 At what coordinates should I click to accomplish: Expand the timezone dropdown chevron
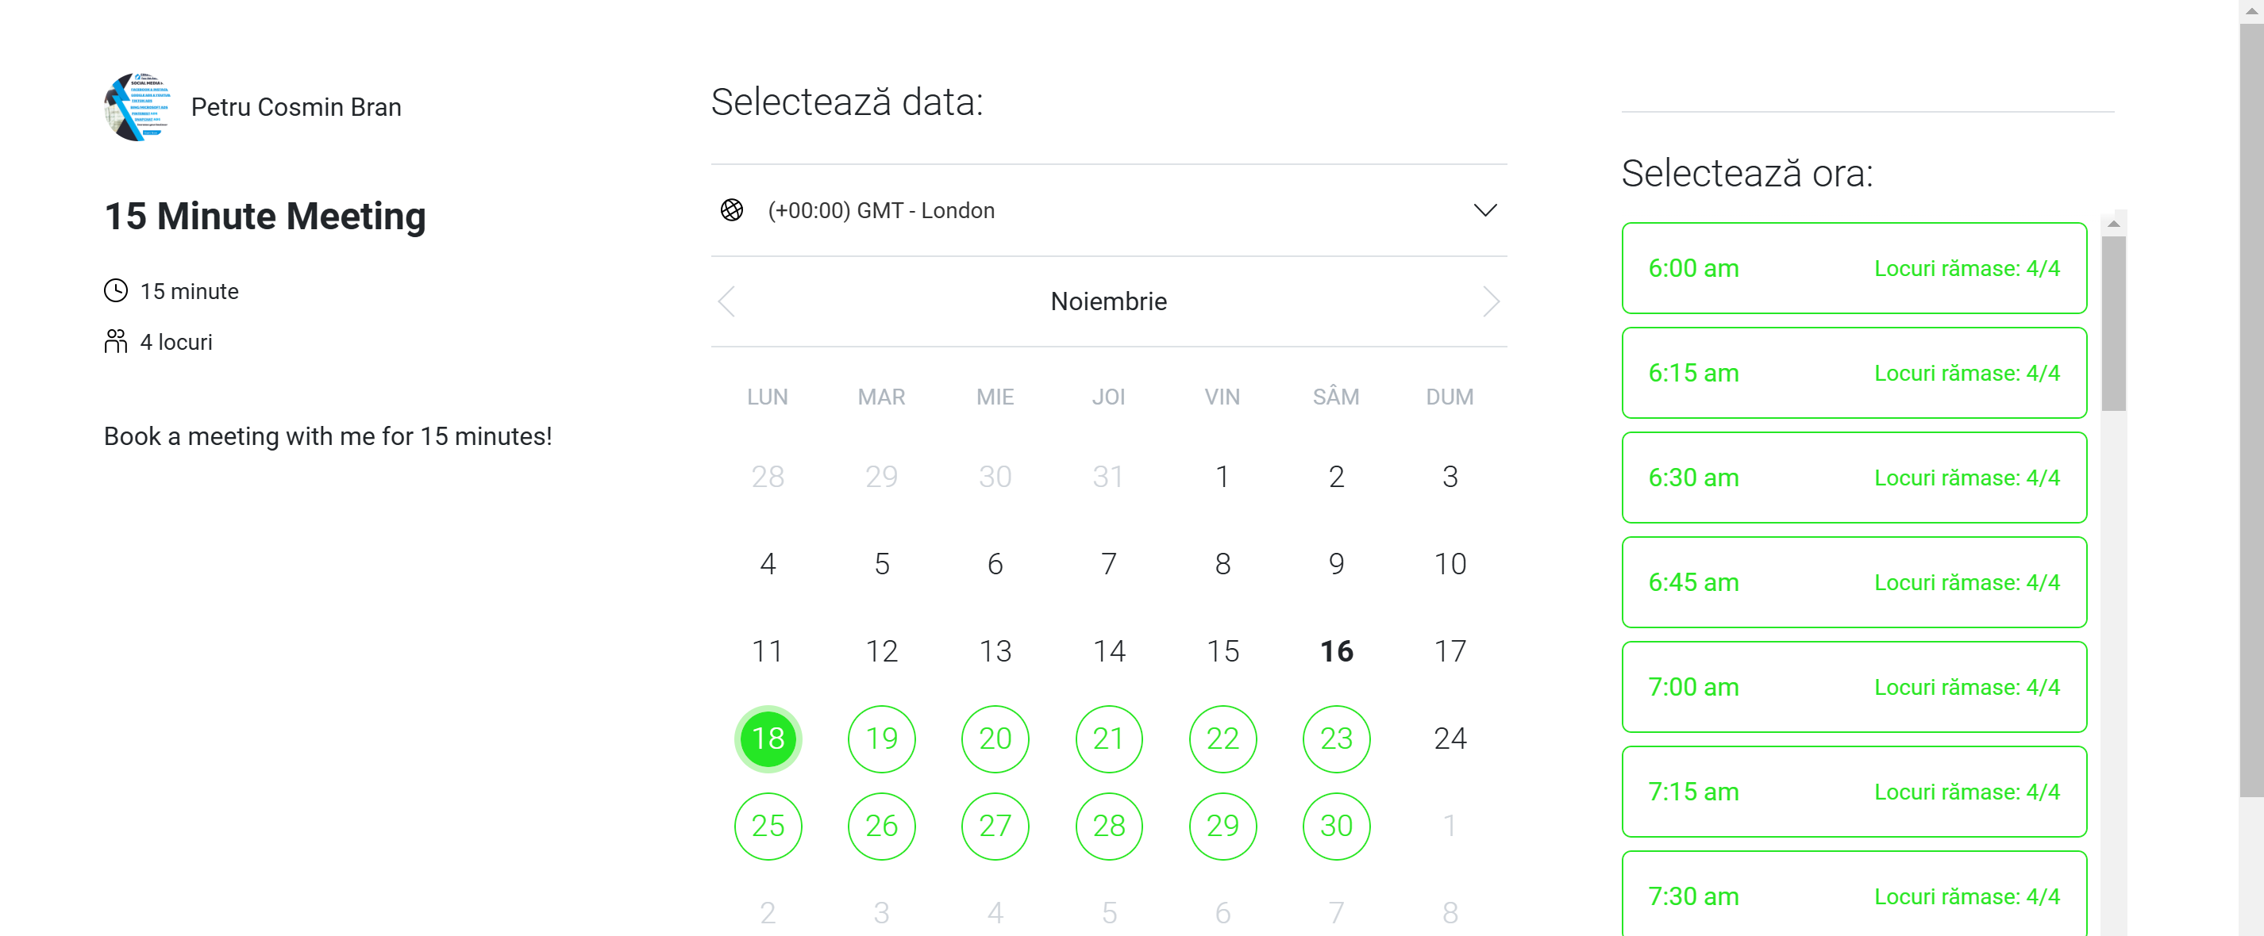tap(1484, 211)
